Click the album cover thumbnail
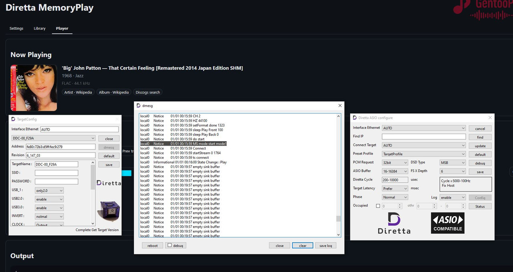 pos(34,88)
